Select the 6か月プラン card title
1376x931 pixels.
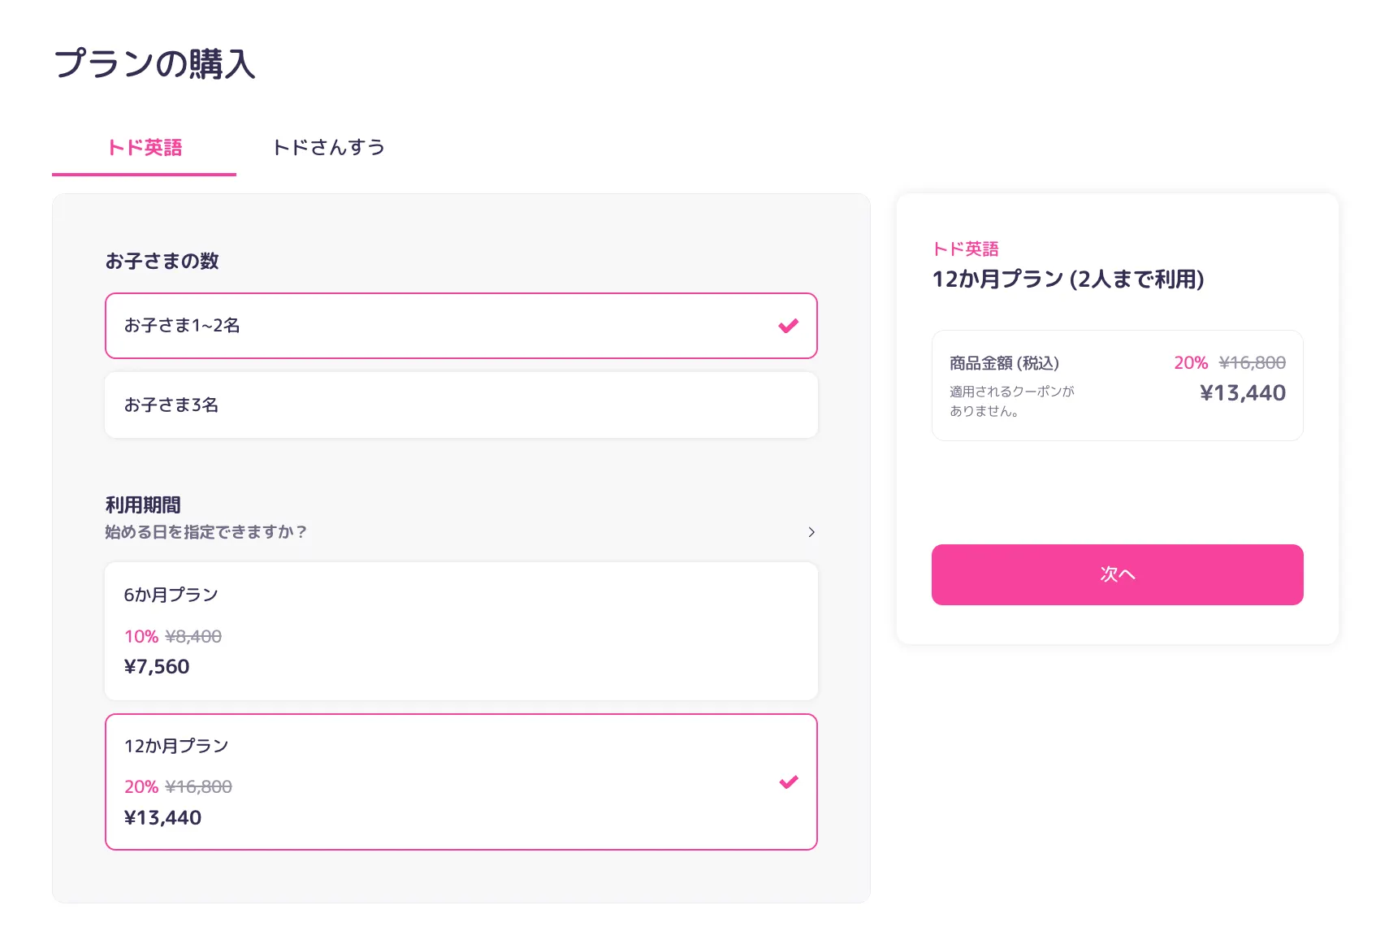click(171, 595)
